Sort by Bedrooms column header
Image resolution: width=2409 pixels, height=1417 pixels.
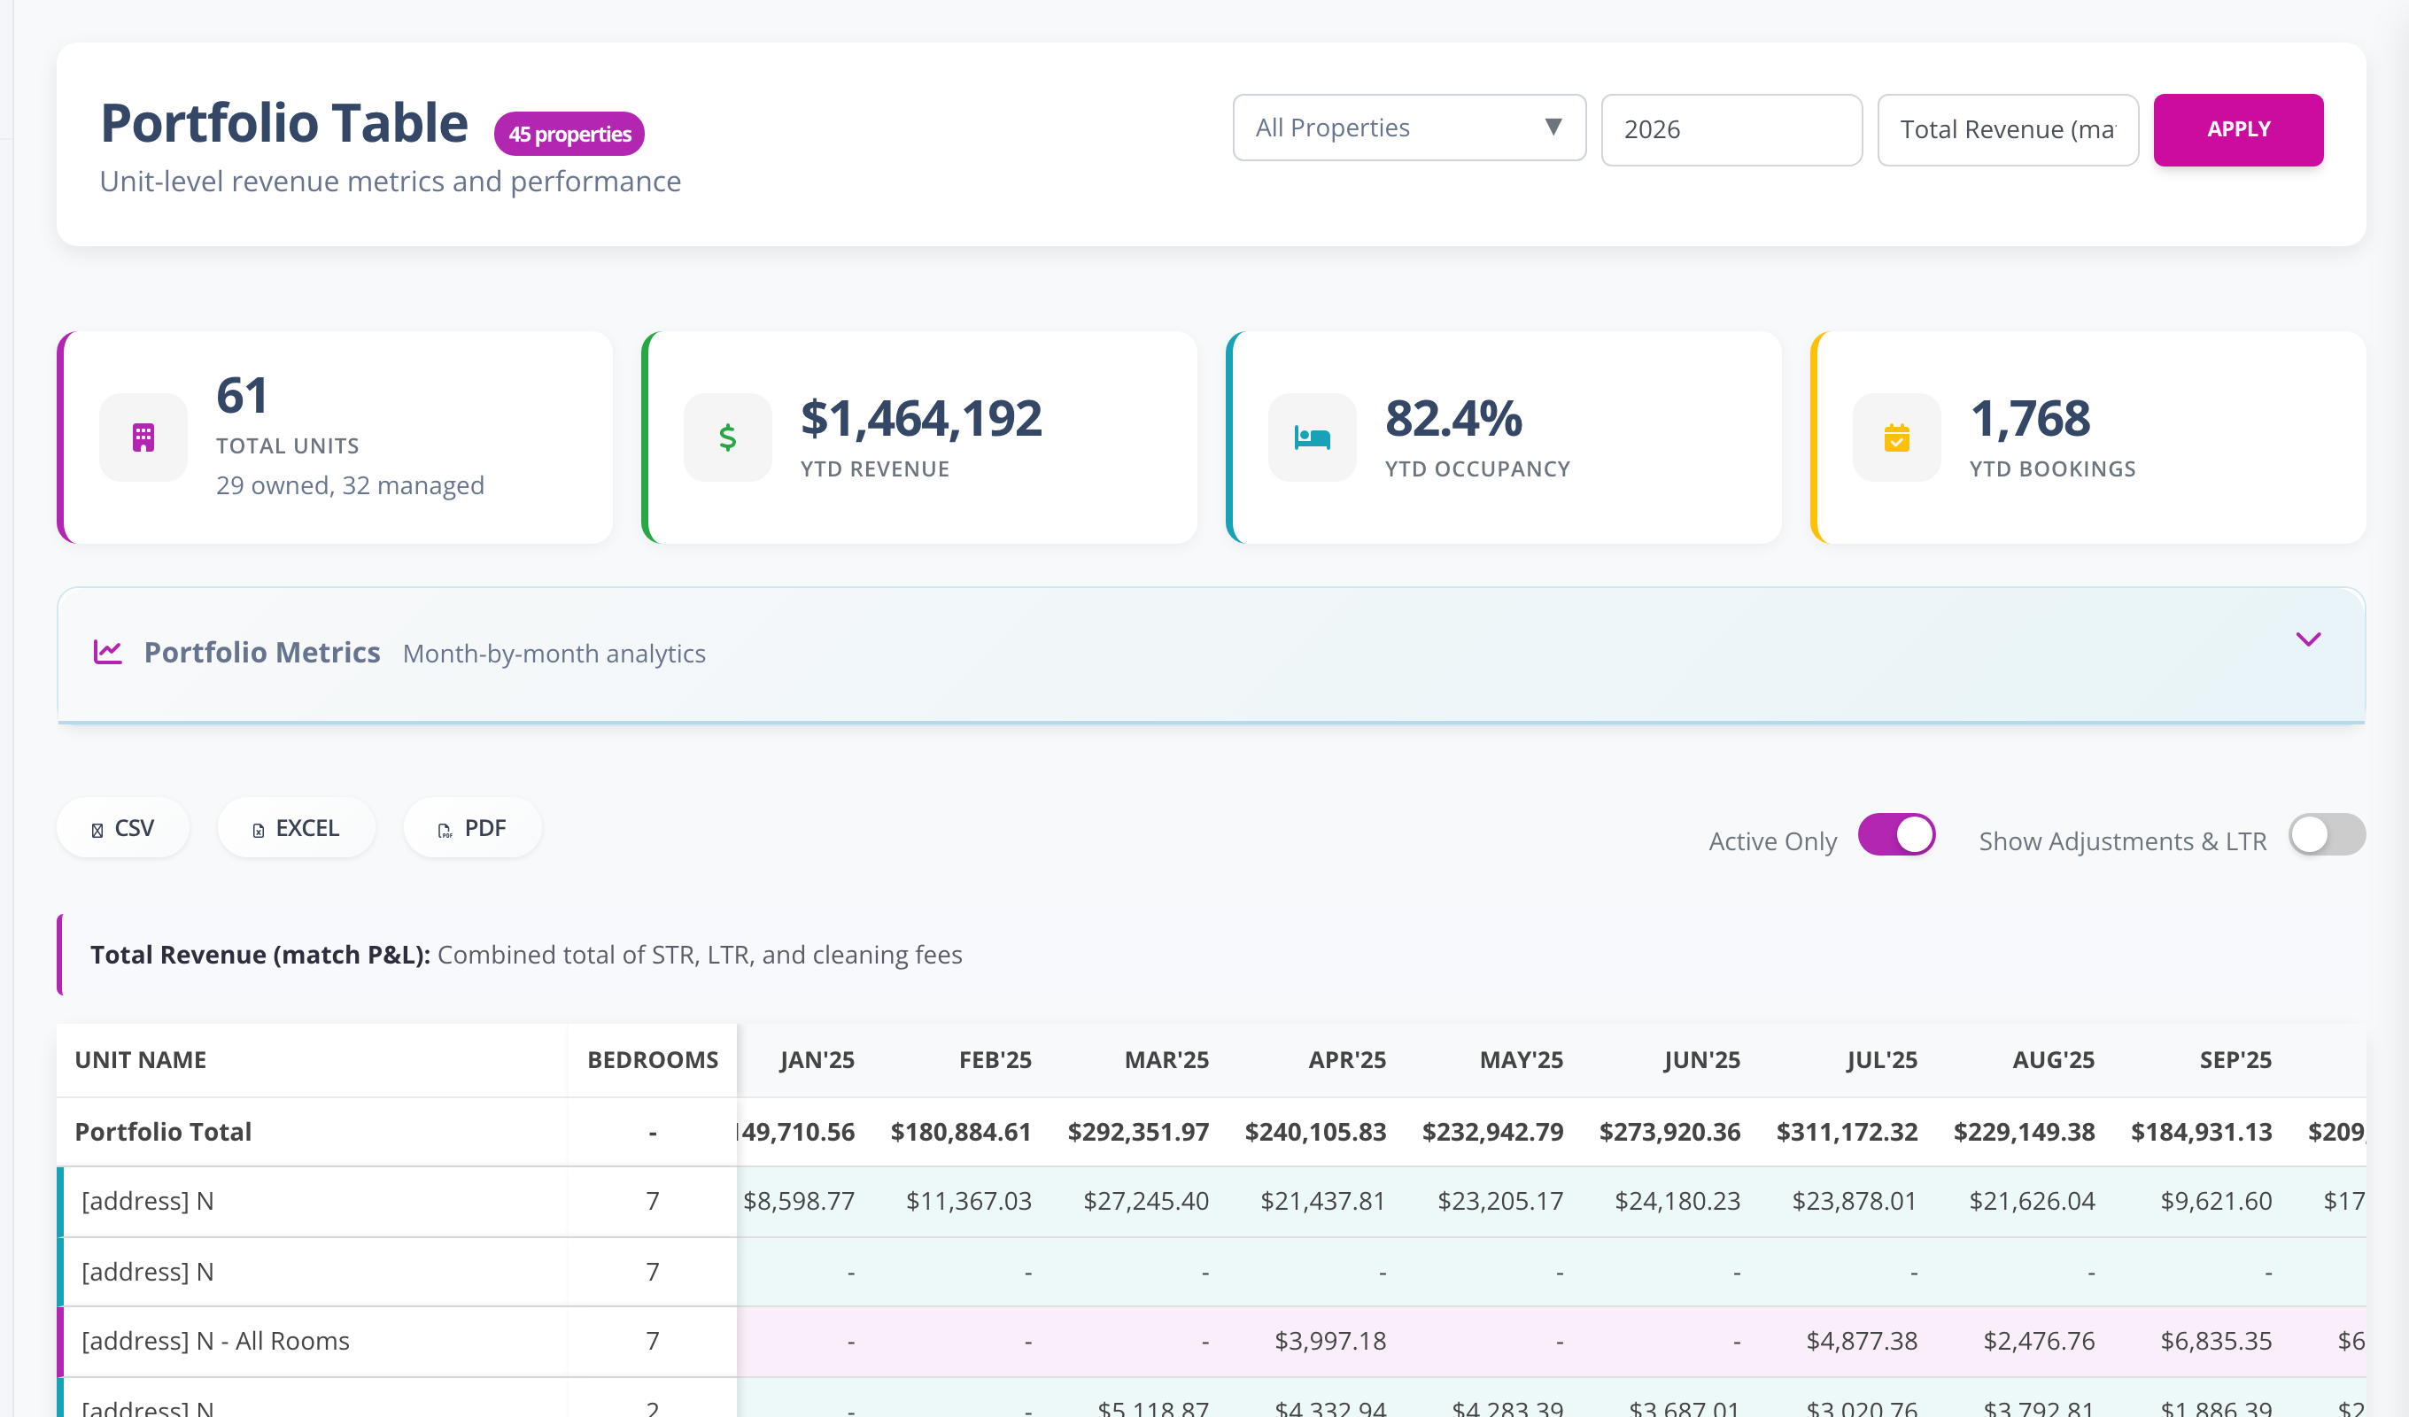[x=653, y=1059]
